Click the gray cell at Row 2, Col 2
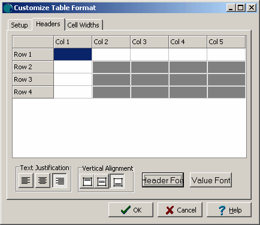 tap(111, 67)
